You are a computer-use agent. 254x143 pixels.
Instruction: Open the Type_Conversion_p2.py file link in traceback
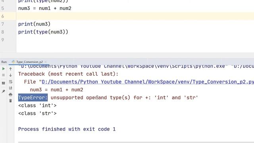click(148, 82)
